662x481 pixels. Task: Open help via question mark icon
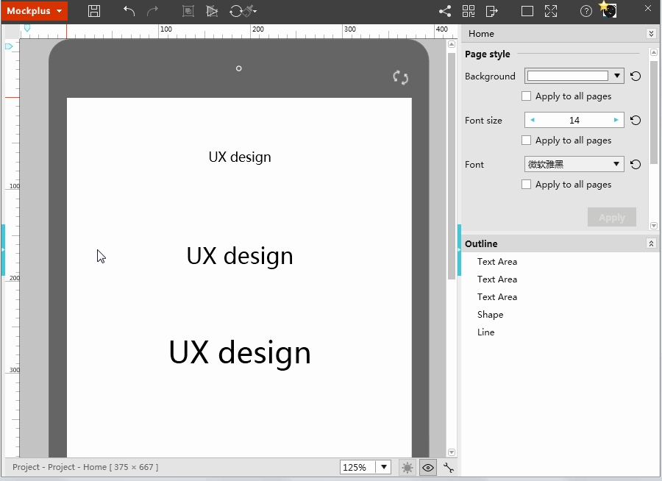(586, 11)
